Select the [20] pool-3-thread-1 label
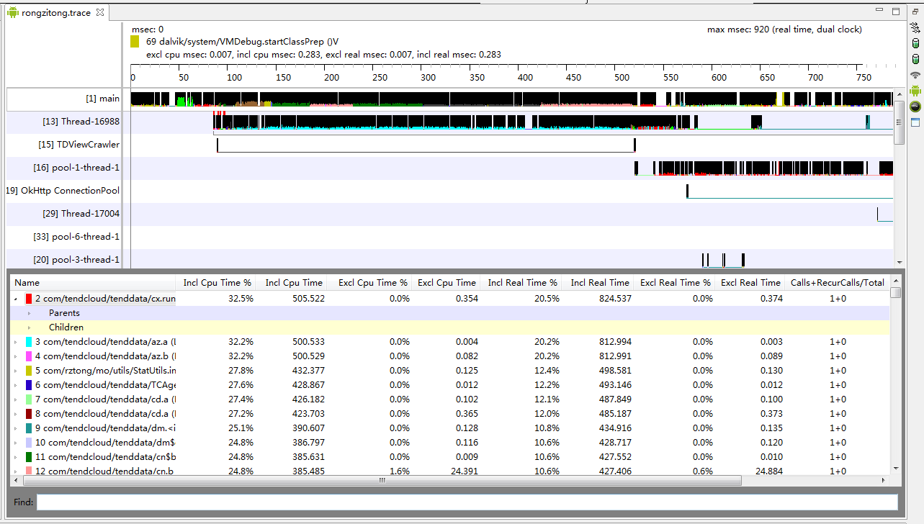This screenshot has height=524, width=924. (x=76, y=260)
